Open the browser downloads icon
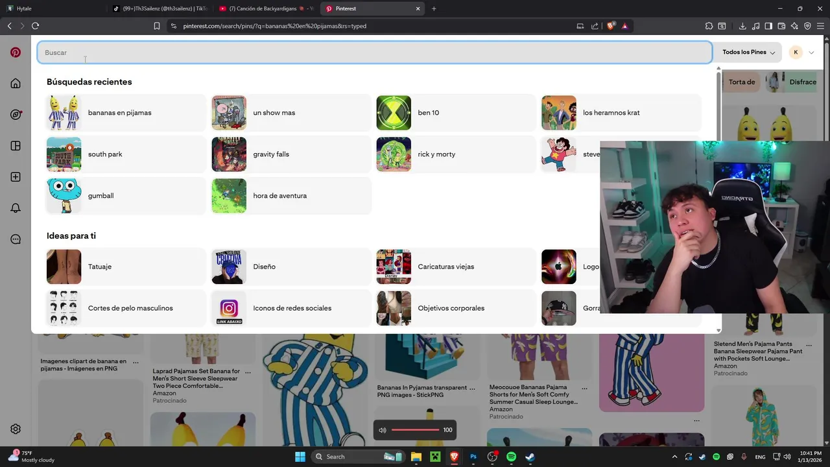Viewport: 830px width, 467px height. tap(742, 26)
